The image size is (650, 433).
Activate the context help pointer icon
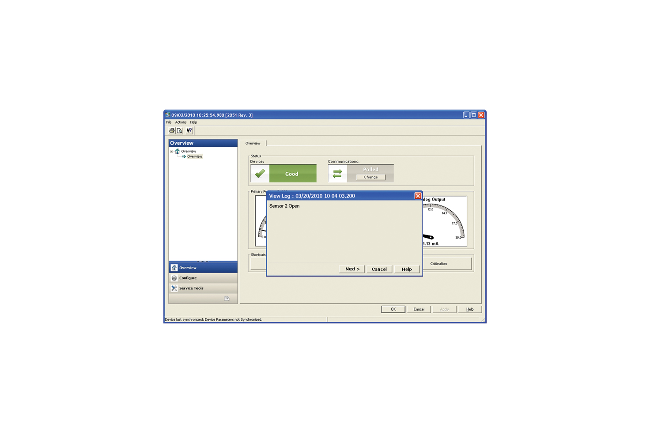click(189, 131)
